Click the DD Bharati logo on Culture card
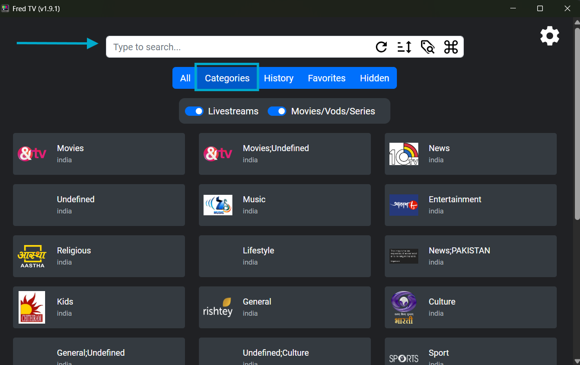This screenshot has height=365, width=580. pyautogui.click(x=404, y=307)
